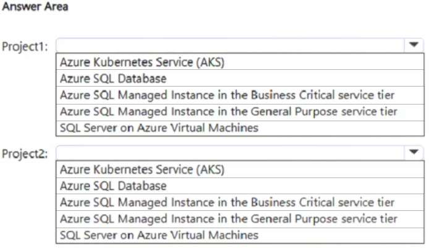The height and width of the screenshot is (248, 429).
Task: Select General Purpose Managed Instance for Project1
Action: 228,112
